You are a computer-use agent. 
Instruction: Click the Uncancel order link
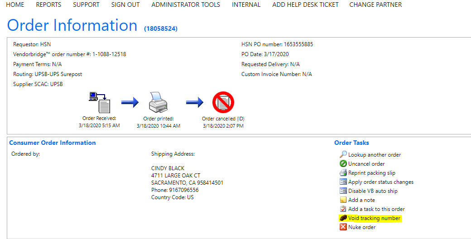coord(366,164)
